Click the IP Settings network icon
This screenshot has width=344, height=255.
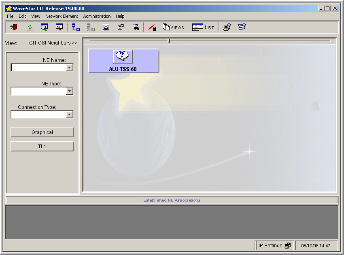pos(288,245)
